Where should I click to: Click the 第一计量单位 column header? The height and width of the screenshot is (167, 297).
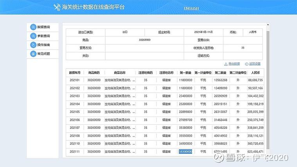(x=203, y=72)
